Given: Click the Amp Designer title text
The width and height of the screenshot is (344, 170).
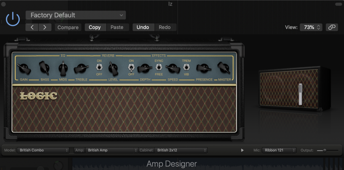Looking at the screenshot, I should (x=172, y=164).
